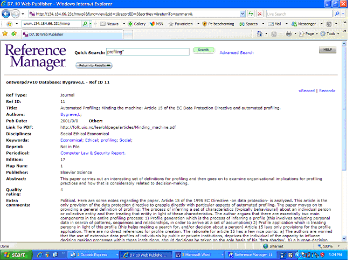Open the Page dropdown menu
The image size is (353, 262).
[x=309, y=33]
